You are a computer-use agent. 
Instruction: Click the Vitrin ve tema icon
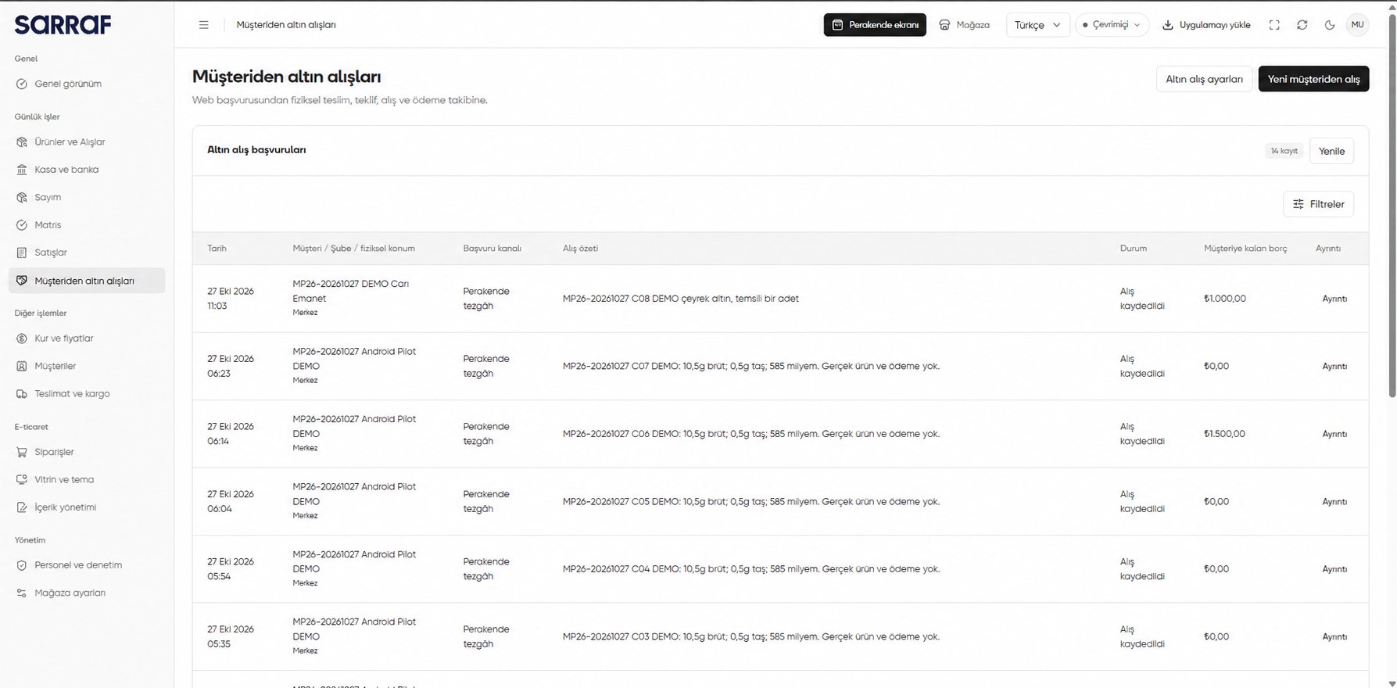(22, 480)
